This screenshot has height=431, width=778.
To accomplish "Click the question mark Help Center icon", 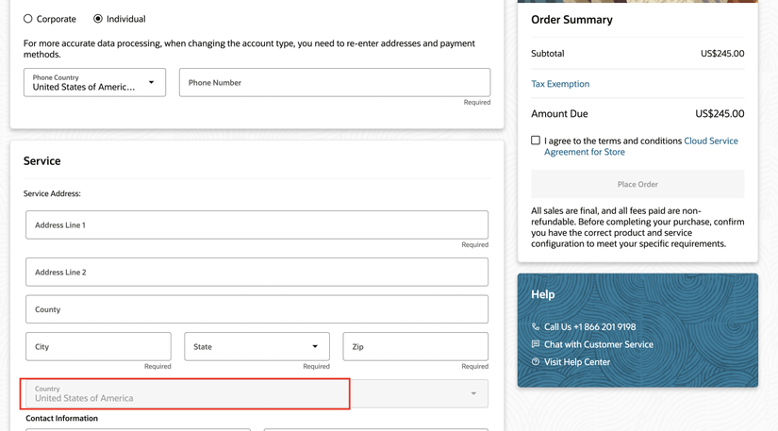I will (x=535, y=362).
